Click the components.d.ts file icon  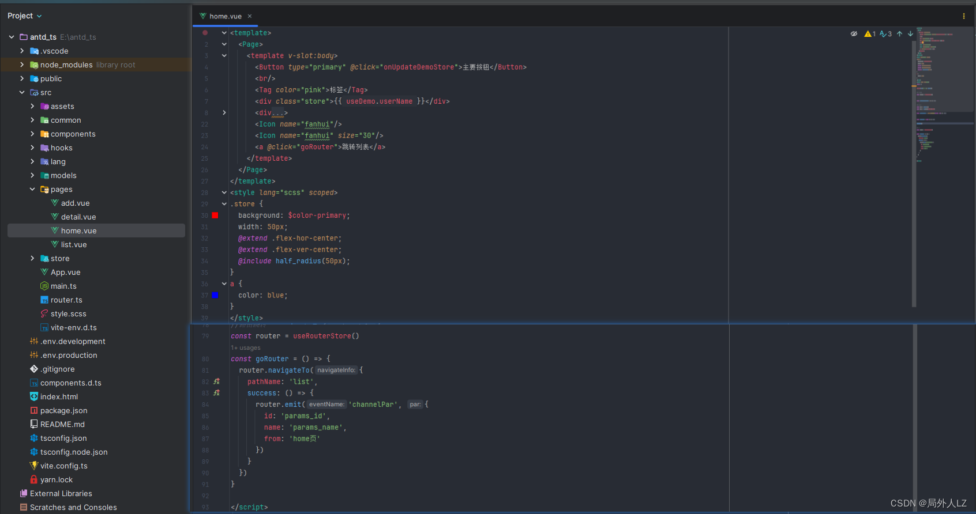tap(34, 383)
